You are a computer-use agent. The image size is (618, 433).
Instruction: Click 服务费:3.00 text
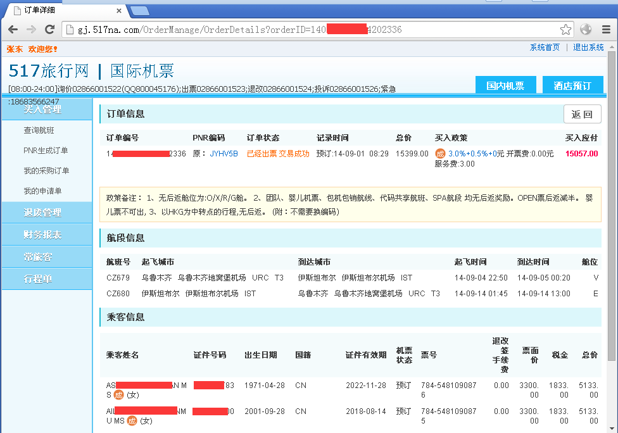click(455, 164)
